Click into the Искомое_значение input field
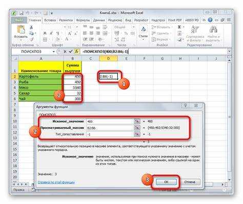The image size is (243, 204). point(109,121)
